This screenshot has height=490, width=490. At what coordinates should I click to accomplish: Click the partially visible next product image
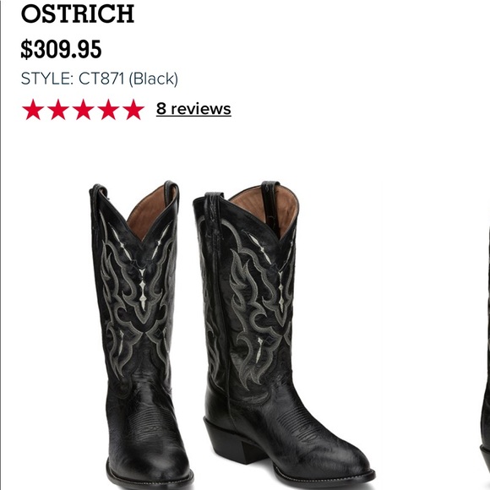pos(485,359)
